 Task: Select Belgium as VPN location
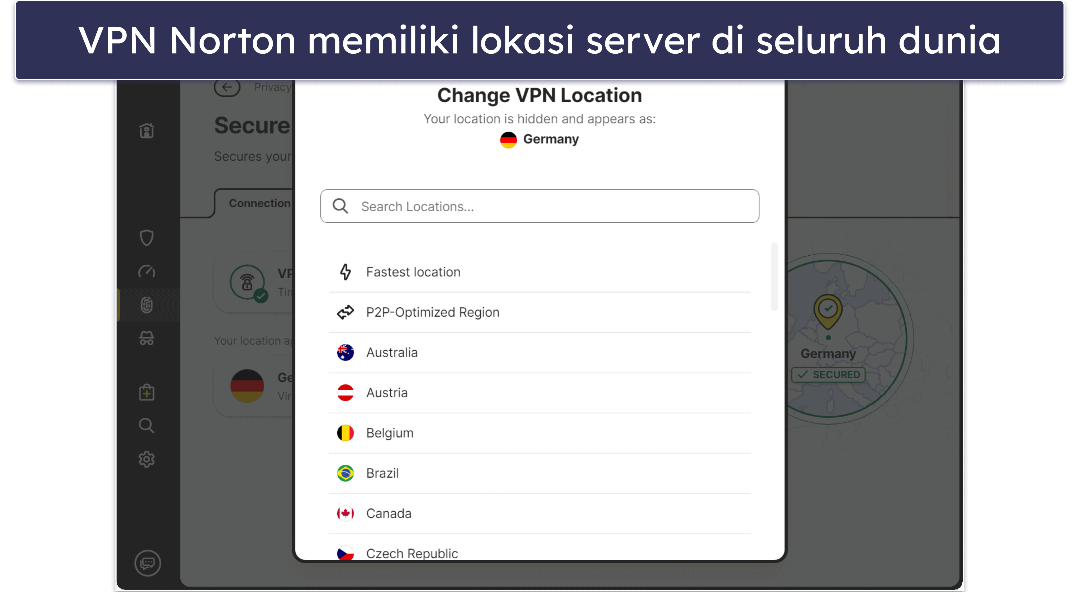[540, 433]
